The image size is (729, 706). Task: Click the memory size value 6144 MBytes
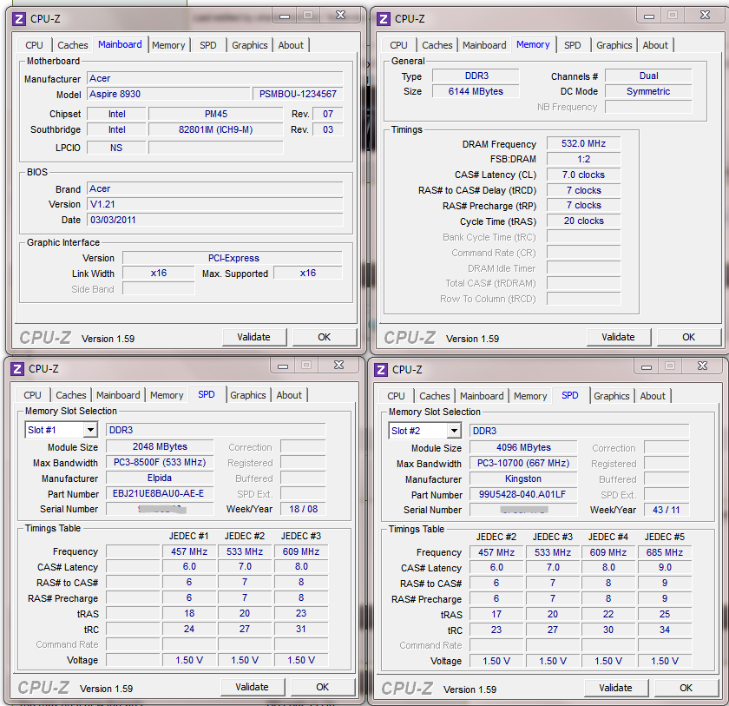click(x=476, y=91)
